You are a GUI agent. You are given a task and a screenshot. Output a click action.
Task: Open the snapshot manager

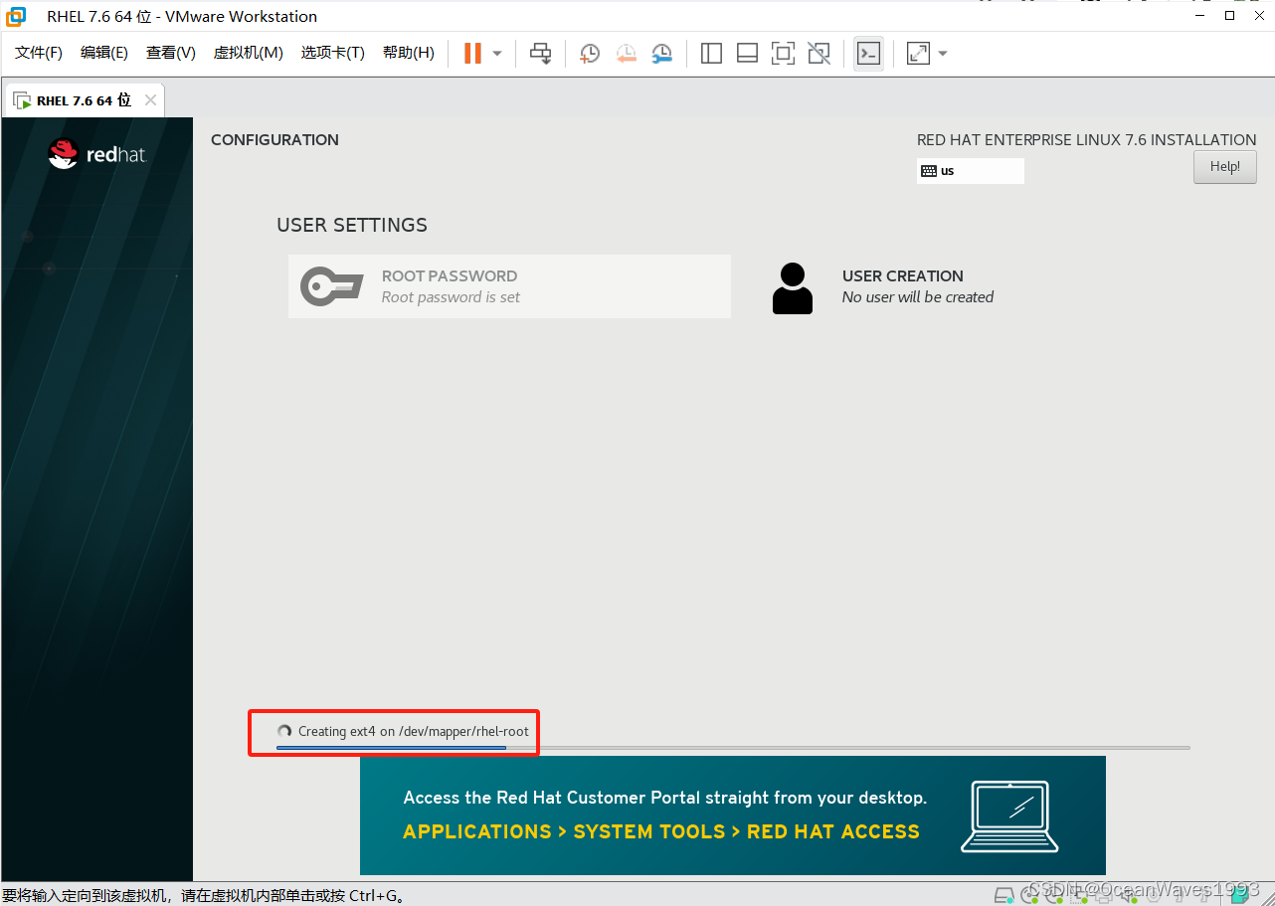661,54
